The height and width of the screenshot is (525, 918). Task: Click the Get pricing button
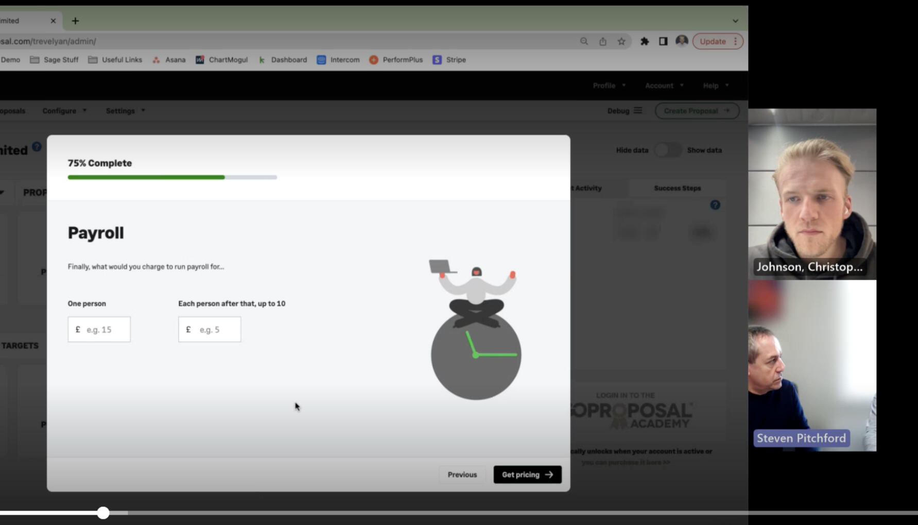pos(527,475)
